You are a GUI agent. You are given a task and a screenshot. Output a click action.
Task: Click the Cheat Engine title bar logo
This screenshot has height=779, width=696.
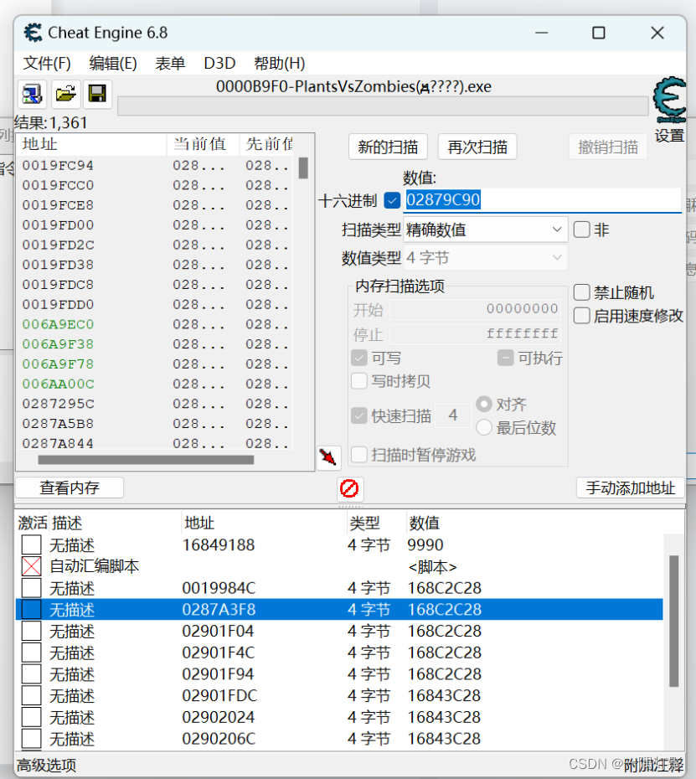(34, 33)
